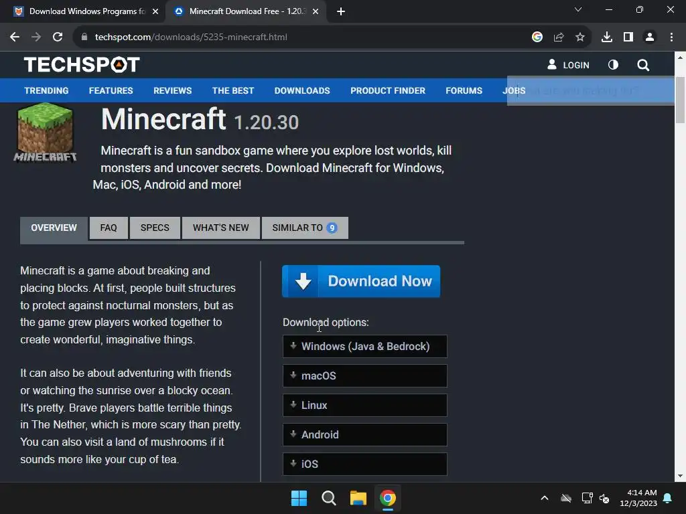Select the Minecraft Download Free tab
This screenshot has height=514, width=686.
[247, 11]
